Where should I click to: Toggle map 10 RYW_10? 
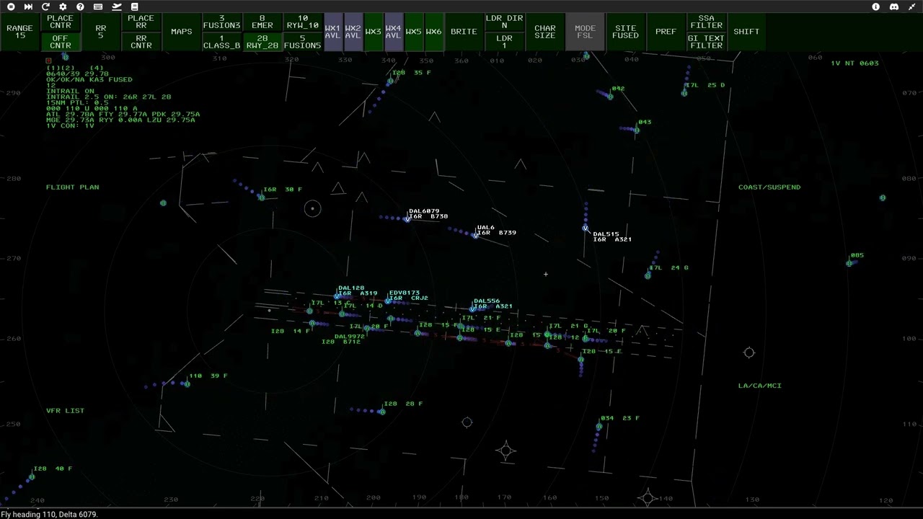[303, 22]
